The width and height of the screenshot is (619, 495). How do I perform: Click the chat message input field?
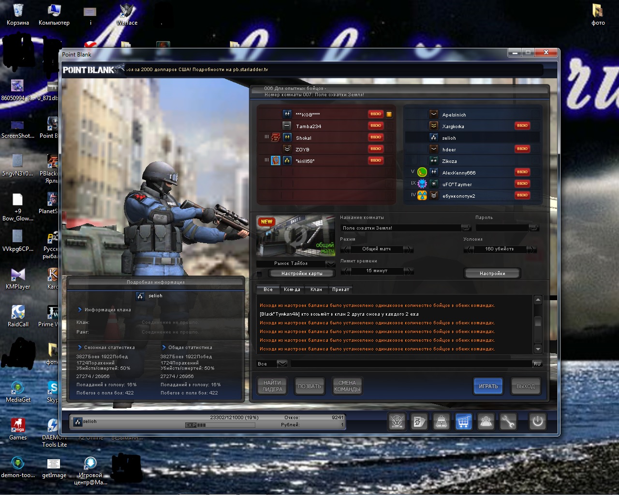point(411,364)
